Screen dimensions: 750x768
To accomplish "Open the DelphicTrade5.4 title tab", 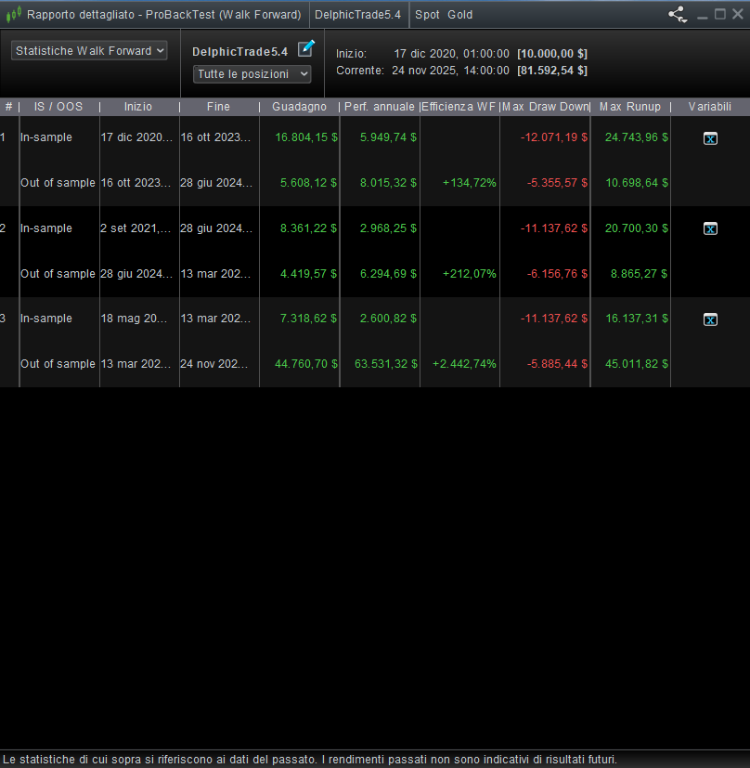I will (x=358, y=15).
